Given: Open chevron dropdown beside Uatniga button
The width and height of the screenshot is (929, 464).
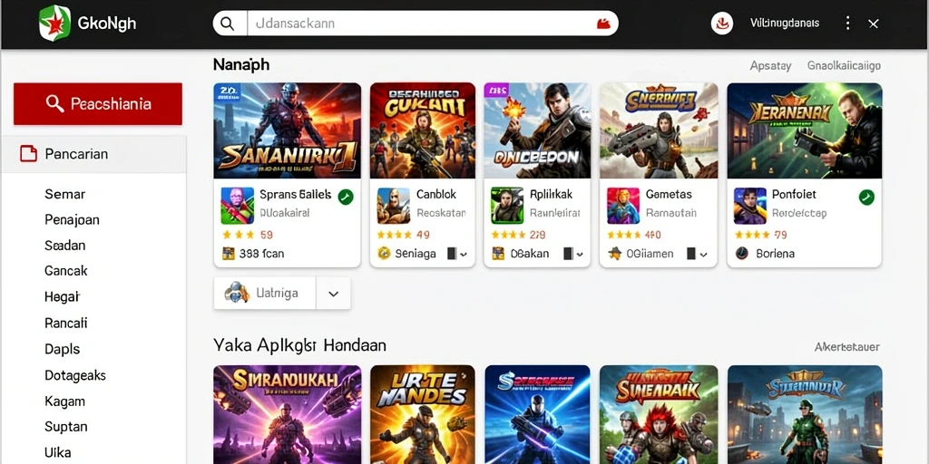Looking at the screenshot, I should 333,294.
